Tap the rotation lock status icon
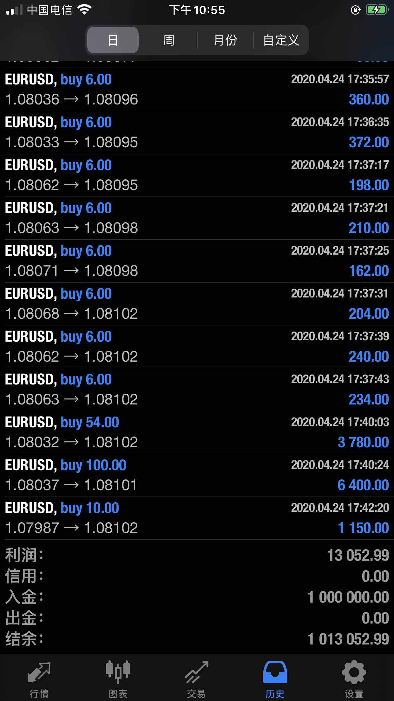This screenshot has width=394, height=701. point(355,10)
